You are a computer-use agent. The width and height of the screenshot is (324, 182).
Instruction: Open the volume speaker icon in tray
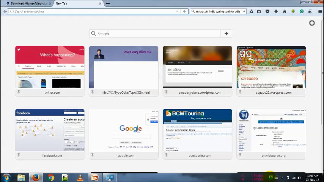click(299, 178)
